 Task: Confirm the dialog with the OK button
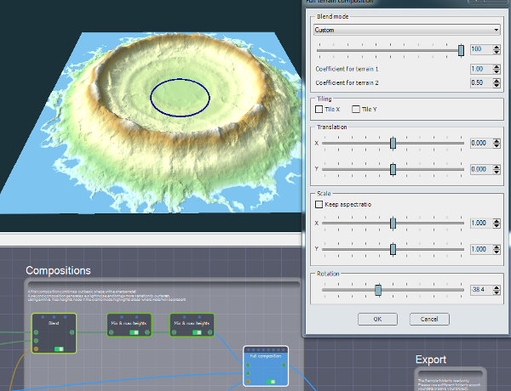coord(377,319)
